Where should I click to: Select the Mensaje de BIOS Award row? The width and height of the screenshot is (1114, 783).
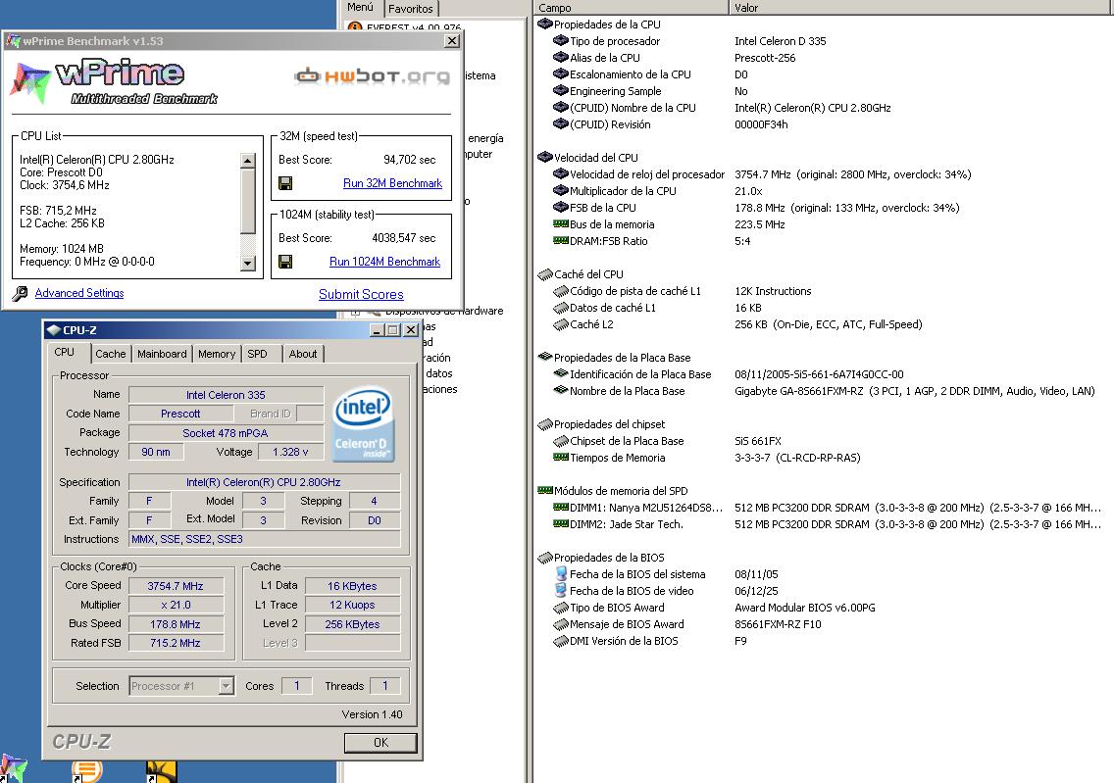pyautogui.click(x=824, y=624)
